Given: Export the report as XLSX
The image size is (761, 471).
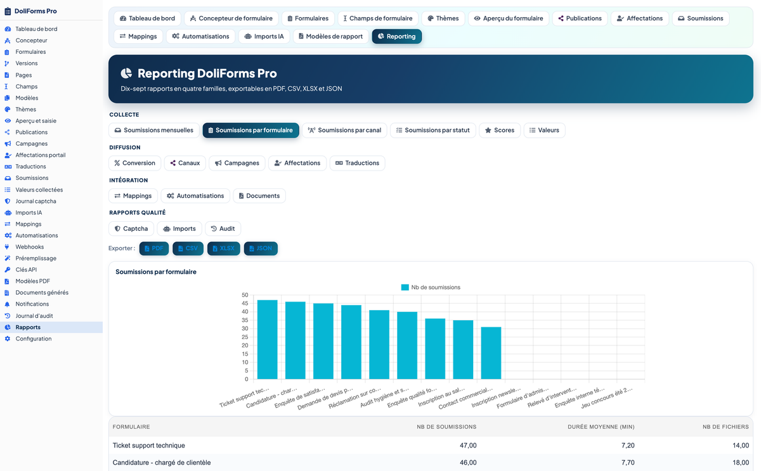Looking at the screenshot, I should [x=224, y=248].
